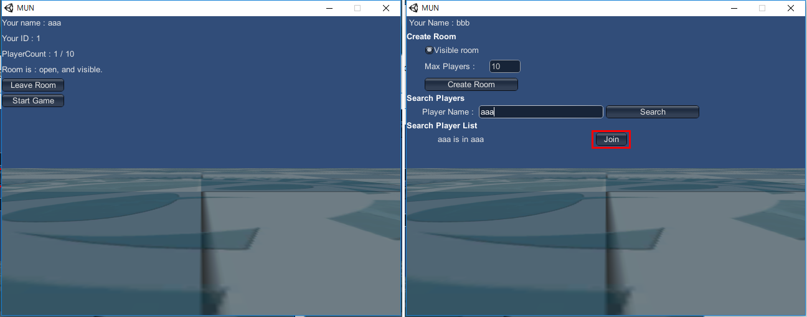
Task: Click the 'Max Players :' label
Action: [x=450, y=67]
